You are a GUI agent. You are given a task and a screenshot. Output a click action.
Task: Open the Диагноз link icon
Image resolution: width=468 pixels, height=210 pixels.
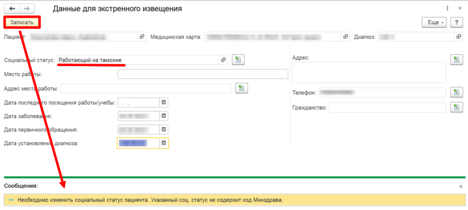459,37
